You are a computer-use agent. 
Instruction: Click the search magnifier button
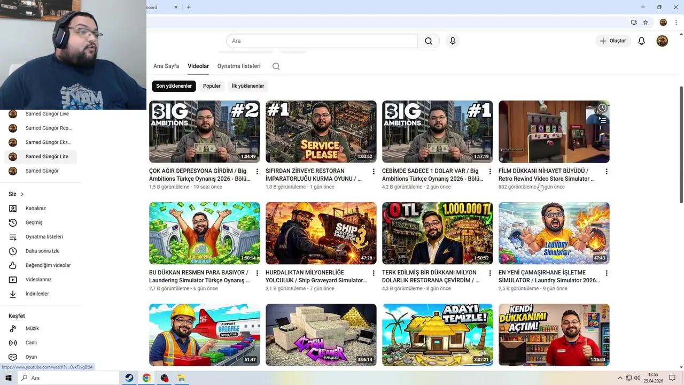[429, 41]
